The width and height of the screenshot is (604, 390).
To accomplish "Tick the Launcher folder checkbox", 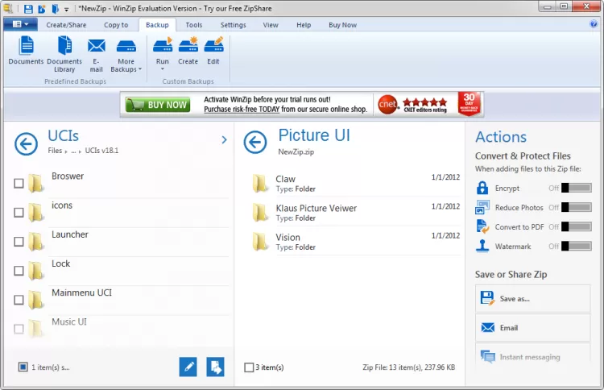I will (x=19, y=242).
